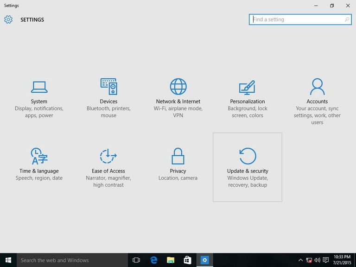Open Update & security settings
The width and height of the screenshot is (356, 267).
pyautogui.click(x=248, y=167)
